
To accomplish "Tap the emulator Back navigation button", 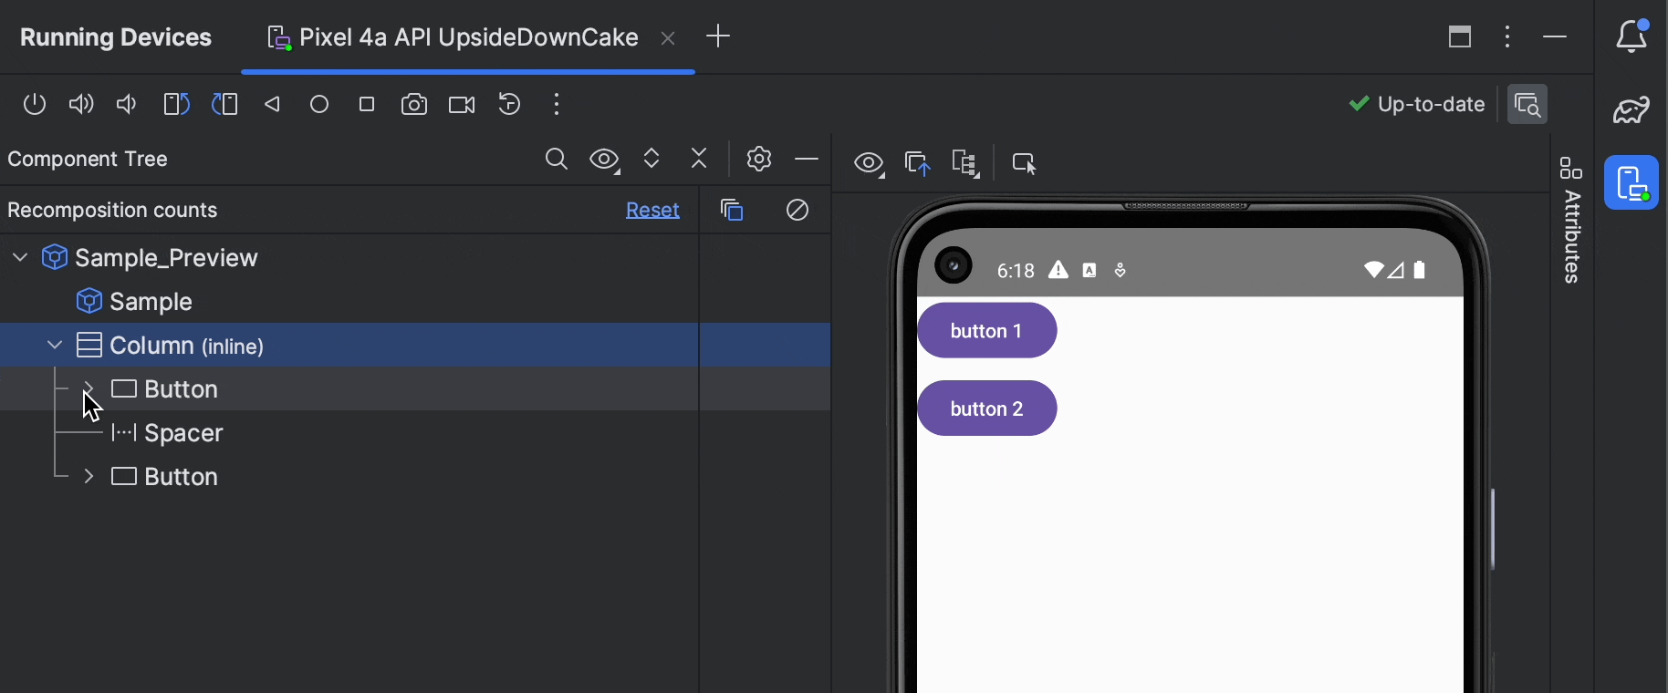I will tap(272, 105).
